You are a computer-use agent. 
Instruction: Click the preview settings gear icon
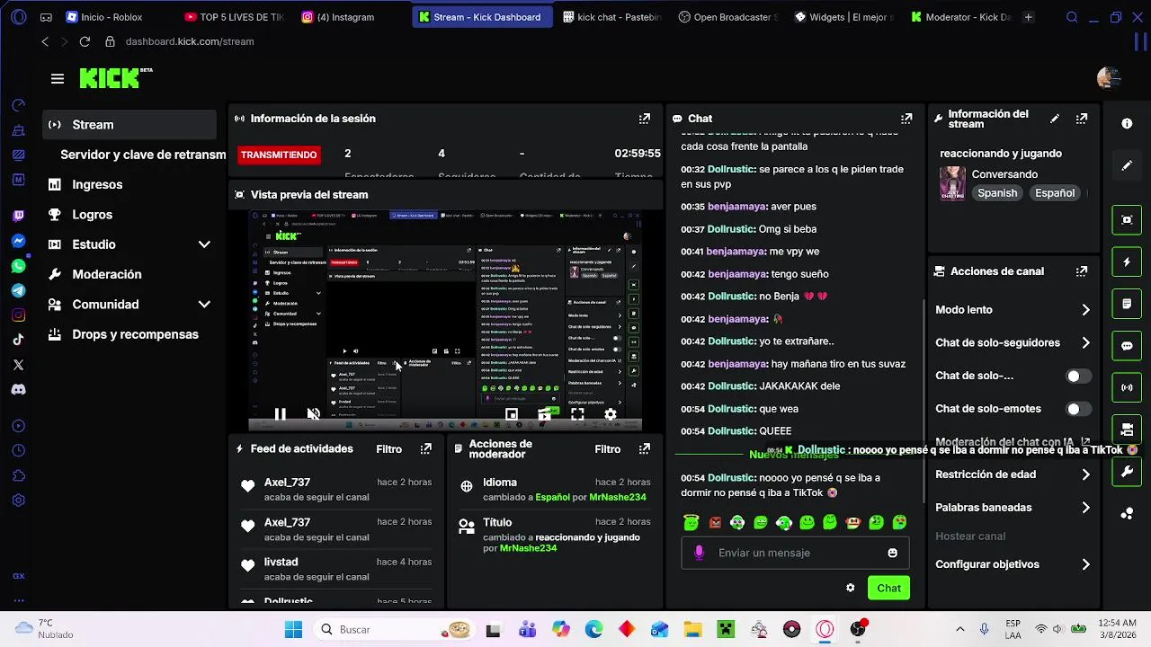click(611, 414)
